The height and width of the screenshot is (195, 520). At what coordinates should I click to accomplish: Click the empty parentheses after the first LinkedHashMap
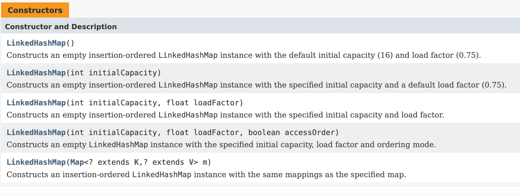pos(70,43)
